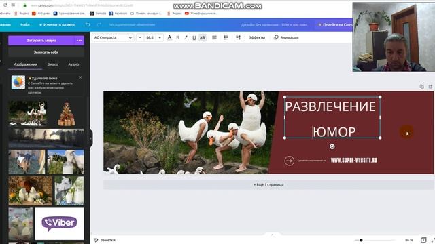Click the export page icon above the canvas
This screenshot has width=435, height=244.
(430, 87)
